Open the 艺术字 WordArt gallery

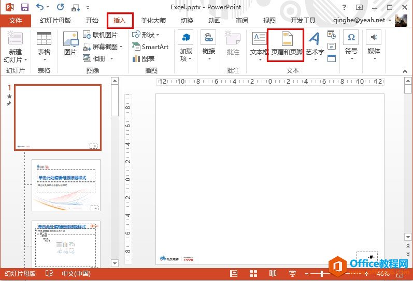pyautogui.click(x=315, y=46)
